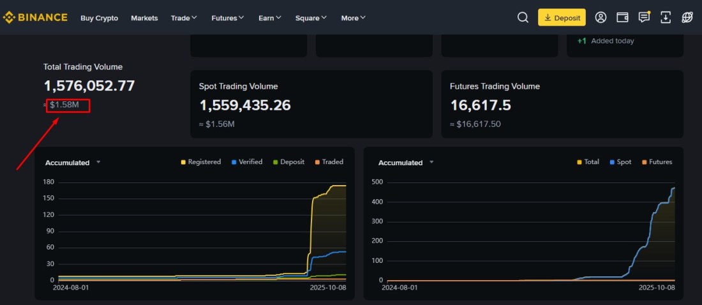Expand the Futures menu in navbar
This screenshot has height=305, width=702.
227,18
